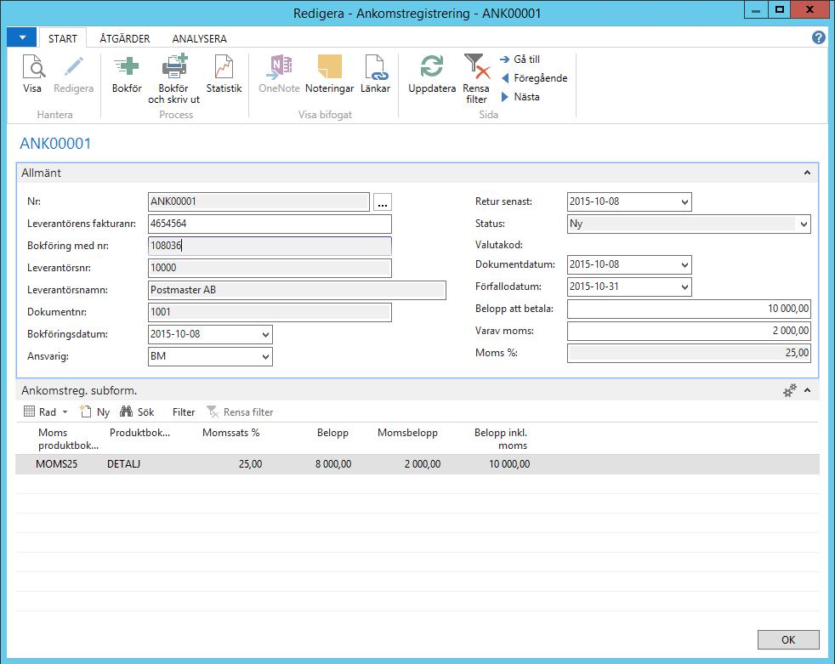Click the Redigera pencil icon
The height and width of the screenshot is (664, 835).
(73, 68)
